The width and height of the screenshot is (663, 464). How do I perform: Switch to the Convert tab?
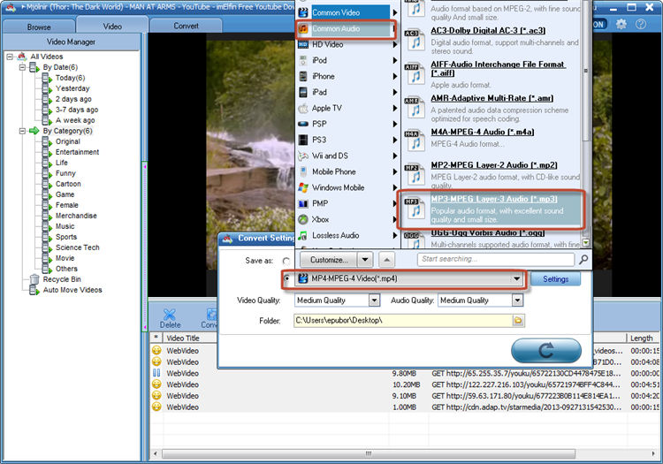pos(186,26)
